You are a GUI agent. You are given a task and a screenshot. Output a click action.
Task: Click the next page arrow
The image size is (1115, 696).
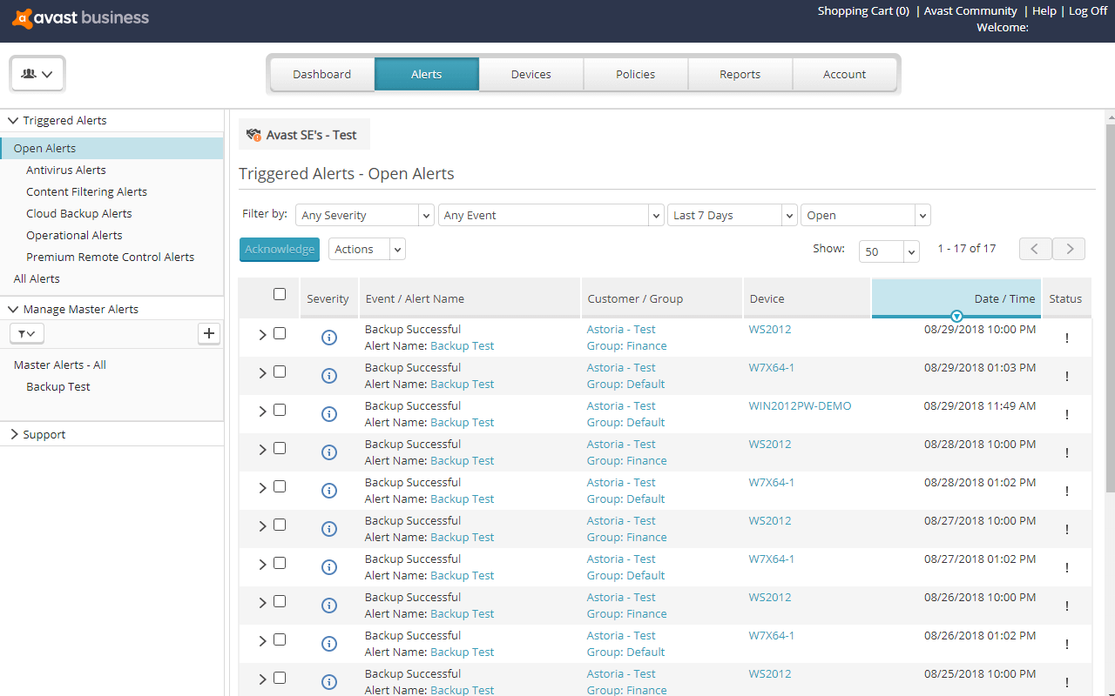[1069, 248]
